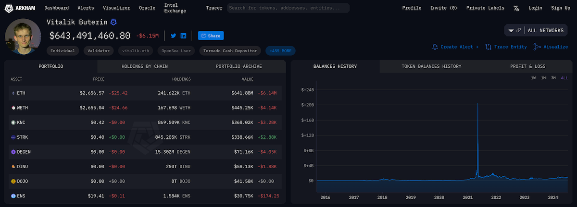577x207 pixels.
Task: Open Vitalik's Twitter profile icon
Action: click(x=174, y=36)
